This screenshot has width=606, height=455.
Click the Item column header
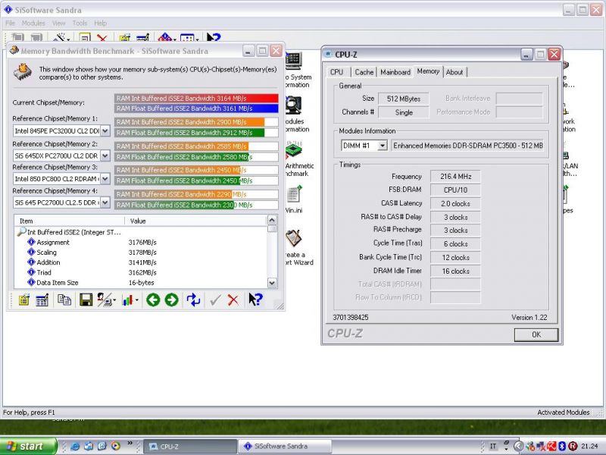click(x=70, y=221)
